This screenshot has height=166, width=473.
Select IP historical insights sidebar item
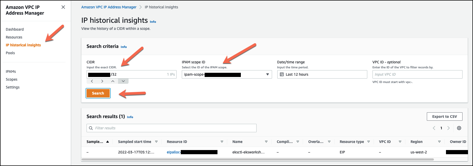tap(23, 45)
